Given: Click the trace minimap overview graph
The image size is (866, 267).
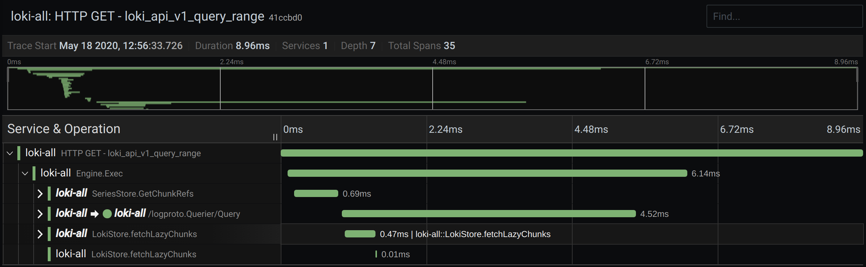Looking at the screenshot, I should [x=432, y=88].
